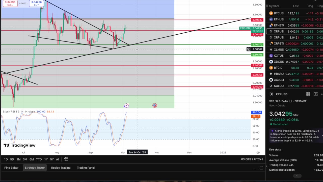Click the OXT icon in watchlist

pos(271,56)
